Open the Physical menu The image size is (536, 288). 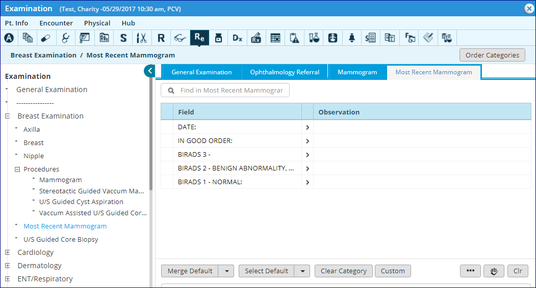click(97, 23)
